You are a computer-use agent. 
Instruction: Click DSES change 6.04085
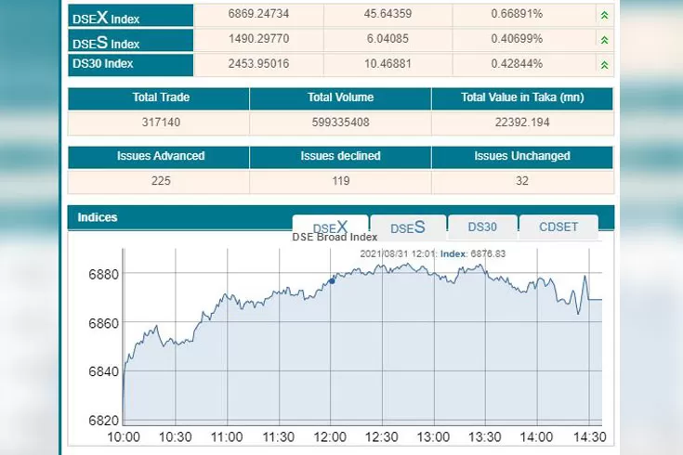pyautogui.click(x=387, y=39)
